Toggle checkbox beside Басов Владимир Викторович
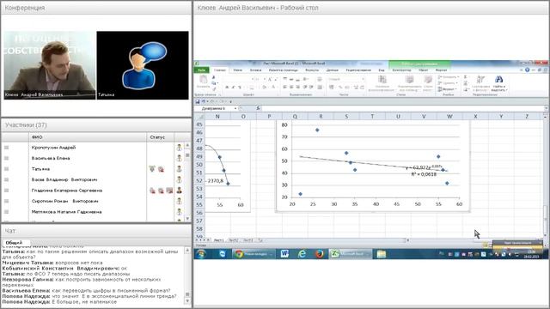 6,179
